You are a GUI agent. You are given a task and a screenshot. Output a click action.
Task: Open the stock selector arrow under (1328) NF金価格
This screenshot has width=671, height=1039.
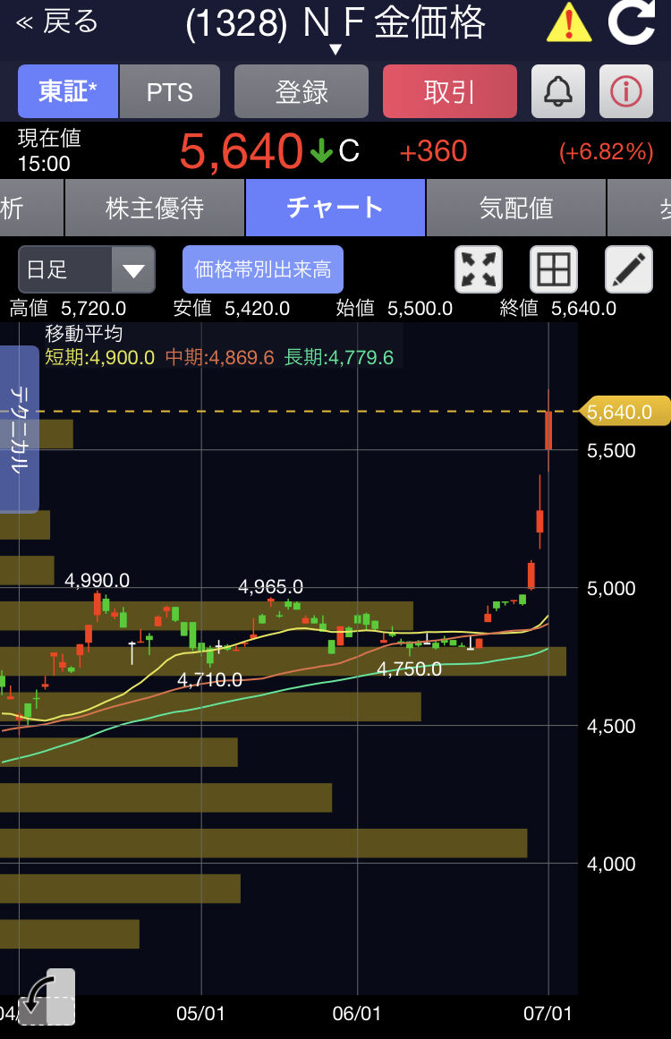pos(335,50)
